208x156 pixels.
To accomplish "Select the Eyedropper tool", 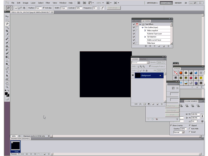I will pos(7,34).
